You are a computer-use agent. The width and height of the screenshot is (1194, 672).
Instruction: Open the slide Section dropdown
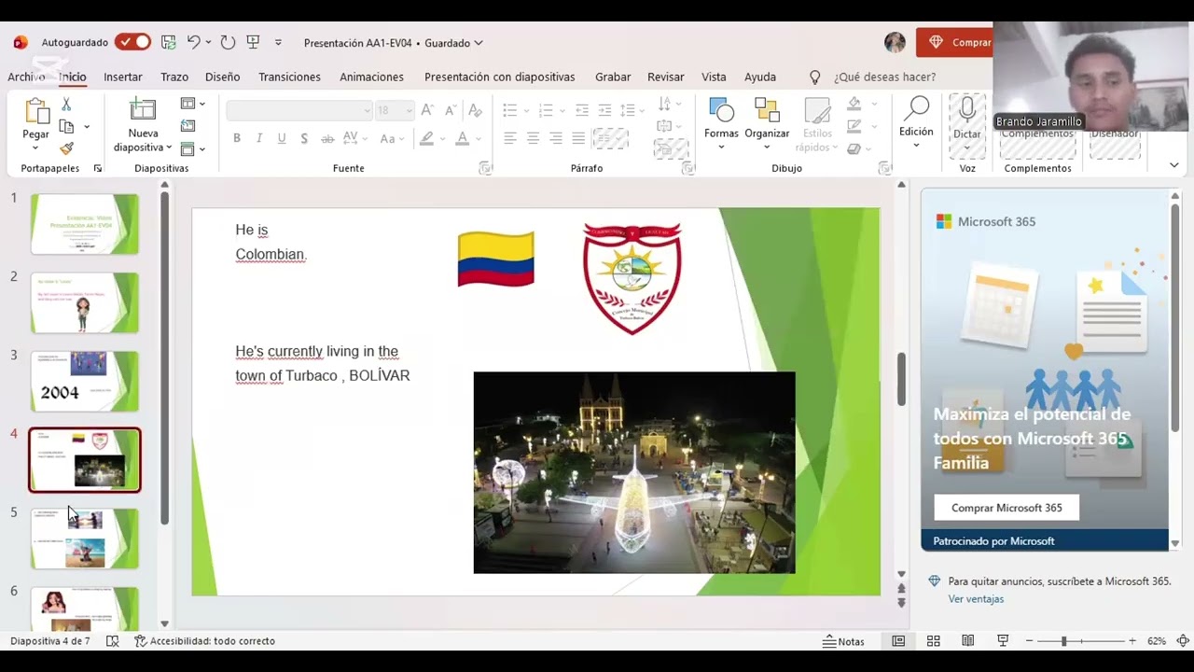[193, 149]
